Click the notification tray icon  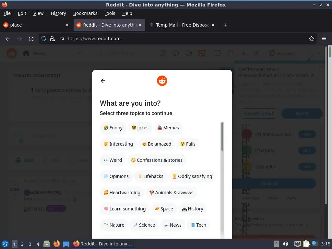[x=314, y=243]
